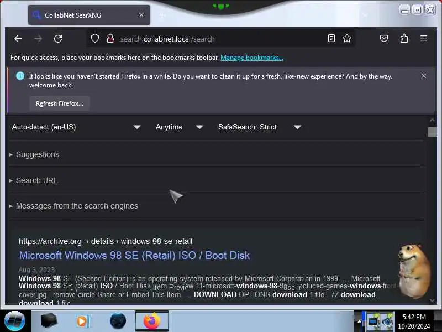Open the list all tabs chevron

(x=365, y=15)
